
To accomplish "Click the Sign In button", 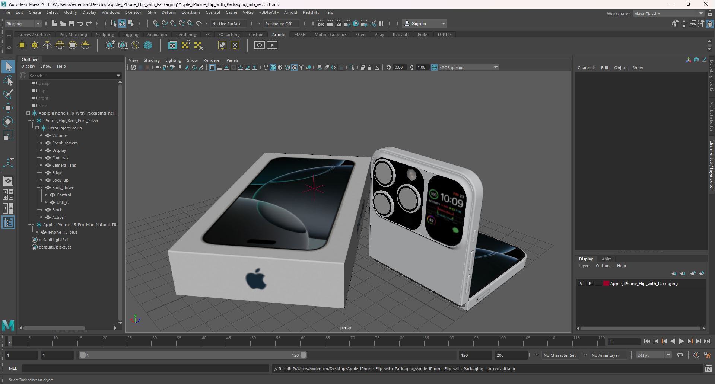I will (425, 24).
